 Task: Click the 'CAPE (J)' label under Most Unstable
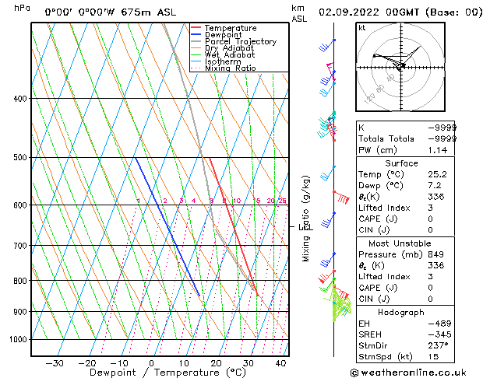(378, 288)
